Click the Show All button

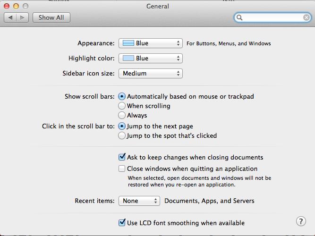[x=51, y=17]
